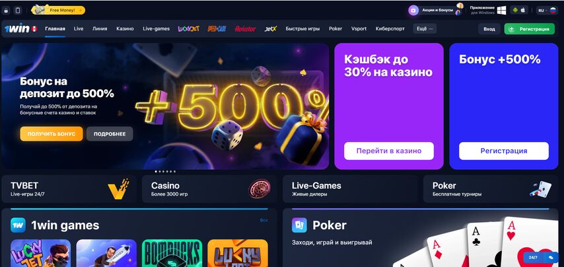The width and height of the screenshot is (564, 267).
Task: Open the RU language selector
Action: 547,11
